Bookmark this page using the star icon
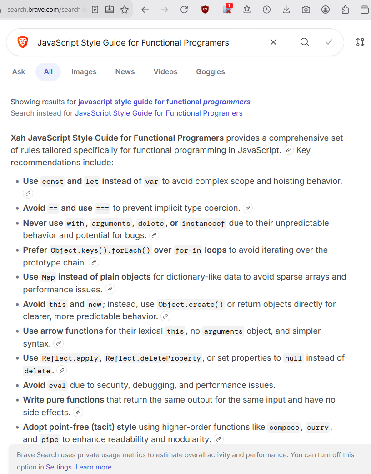The height and width of the screenshot is (474, 371). click(x=125, y=9)
